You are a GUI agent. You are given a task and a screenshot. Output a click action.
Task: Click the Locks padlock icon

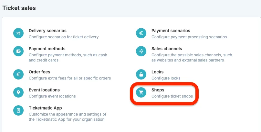coord(141,74)
